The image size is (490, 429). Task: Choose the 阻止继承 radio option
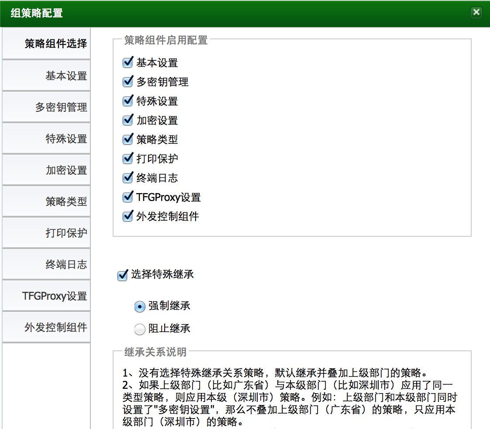pos(140,329)
